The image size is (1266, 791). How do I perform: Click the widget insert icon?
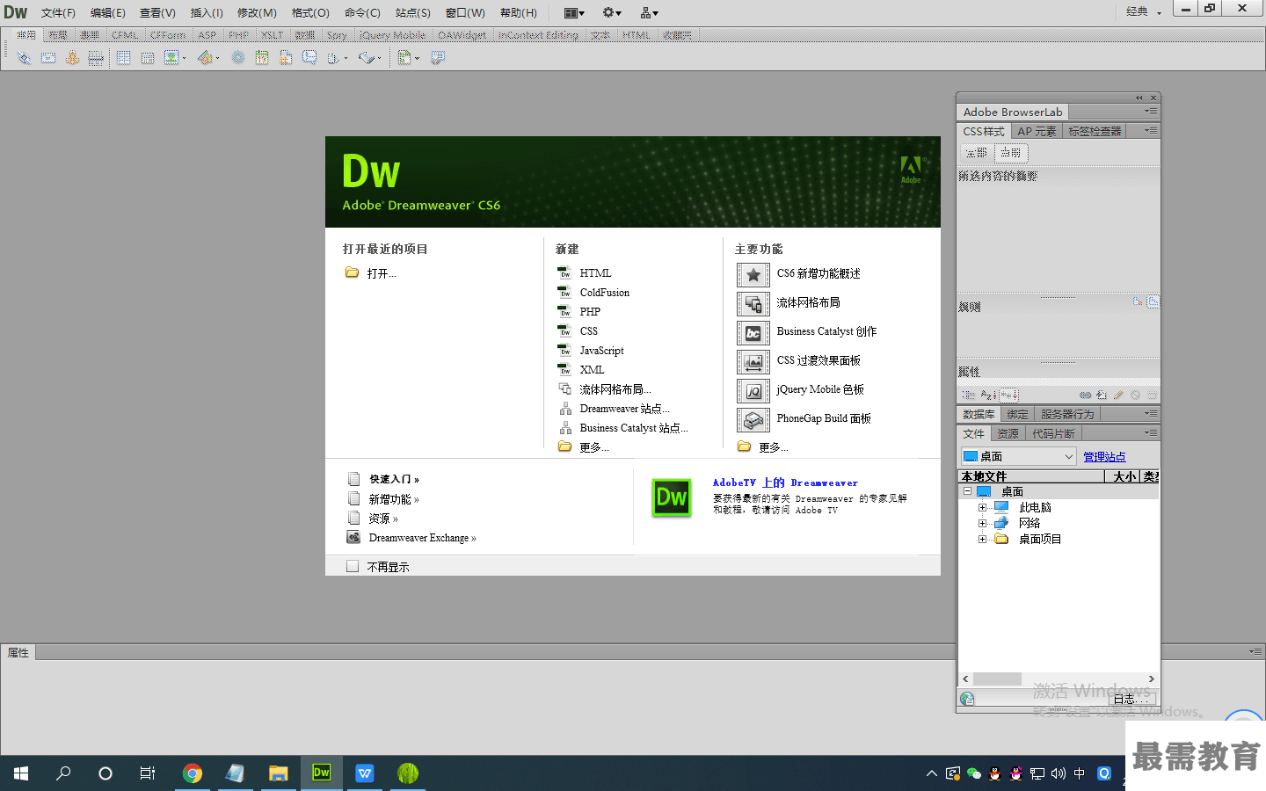tap(238, 58)
